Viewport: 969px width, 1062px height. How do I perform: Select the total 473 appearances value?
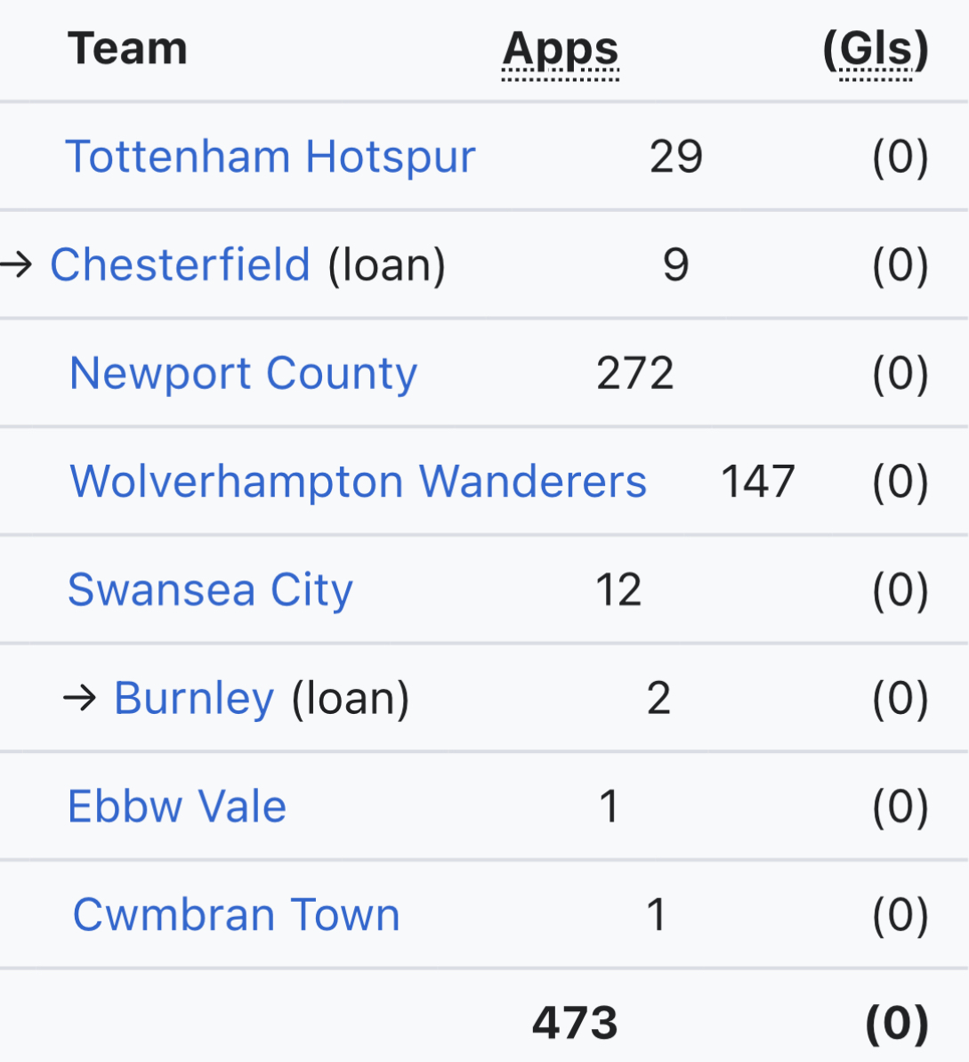(575, 1024)
